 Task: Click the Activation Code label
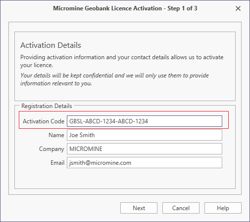(x=44, y=121)
